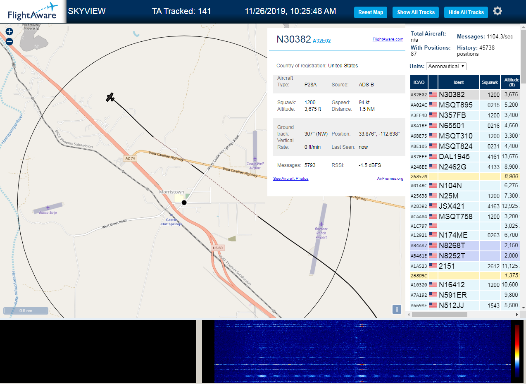Click the Castle Well Airport marker

255,159
